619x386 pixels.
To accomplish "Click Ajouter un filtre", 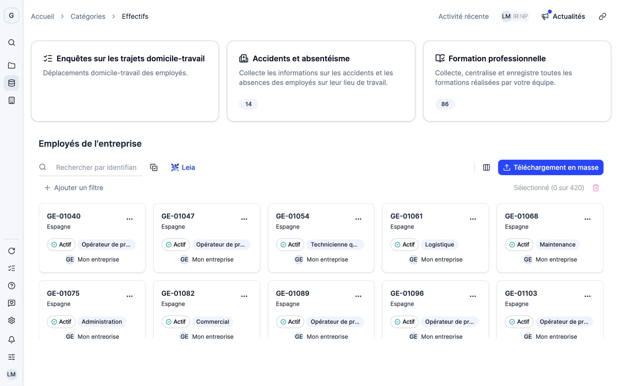I will 74,188.
